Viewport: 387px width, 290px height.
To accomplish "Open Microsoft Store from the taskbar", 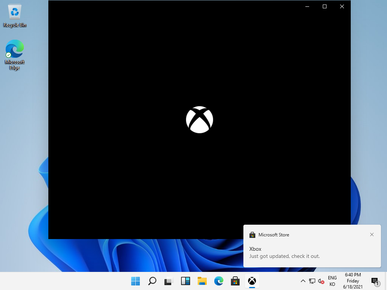I will click(235, 281).
